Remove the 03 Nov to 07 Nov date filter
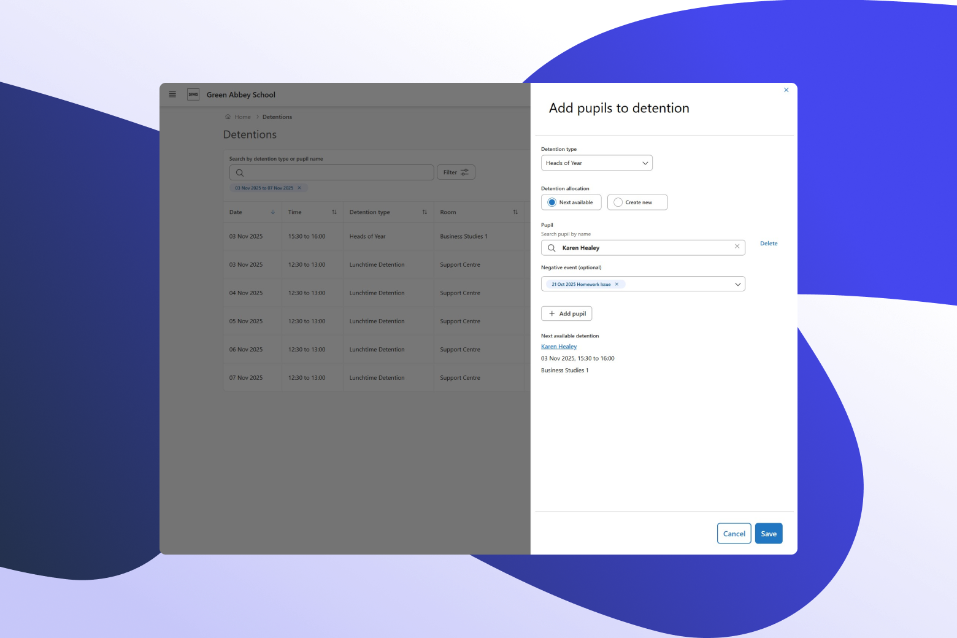 click(x=299, y=188)
